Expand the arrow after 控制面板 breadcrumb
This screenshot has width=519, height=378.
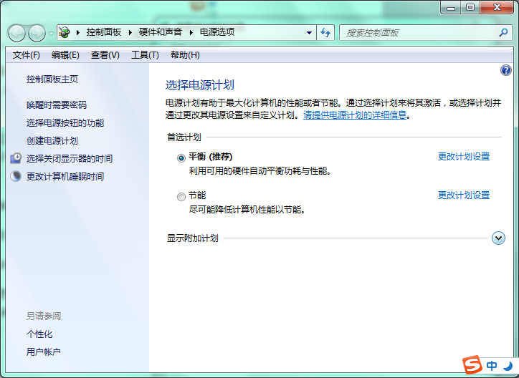click(x=130, y=32)
